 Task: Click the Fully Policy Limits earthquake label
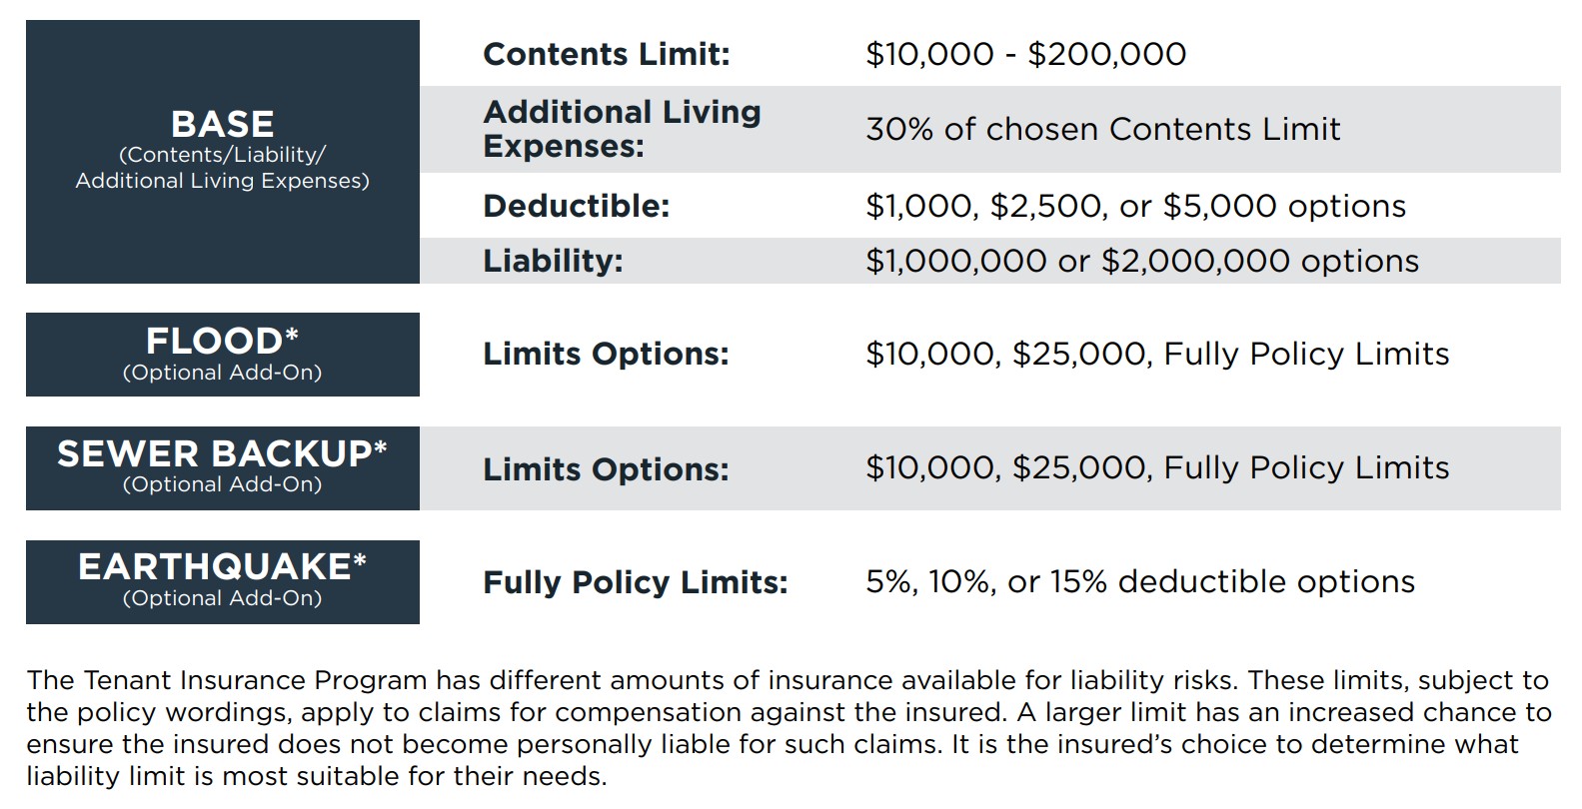[636, 582]
